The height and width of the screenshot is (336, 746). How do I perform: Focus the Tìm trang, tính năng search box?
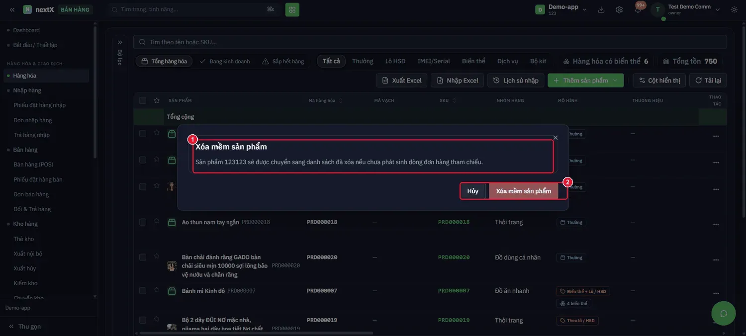pyautogui.click(x=194, y=9)
